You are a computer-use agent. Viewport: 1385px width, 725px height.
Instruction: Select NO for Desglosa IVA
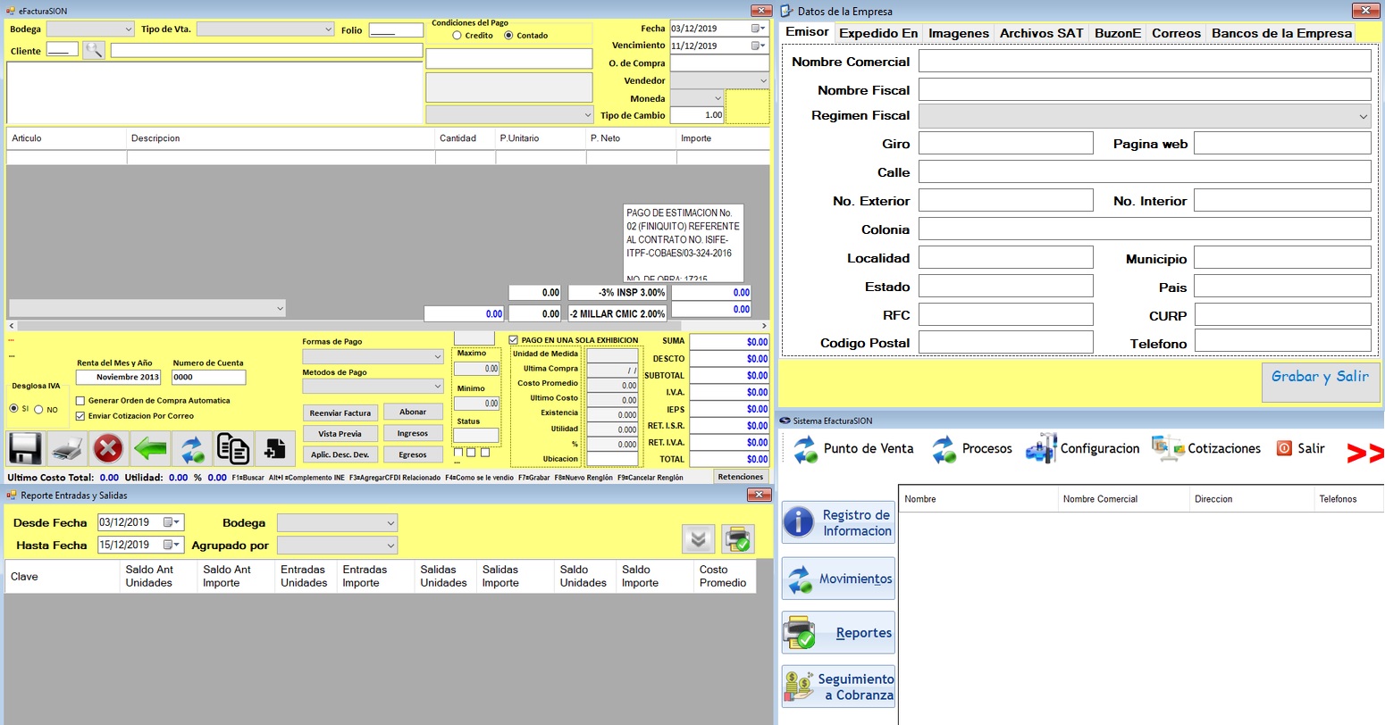38,410
